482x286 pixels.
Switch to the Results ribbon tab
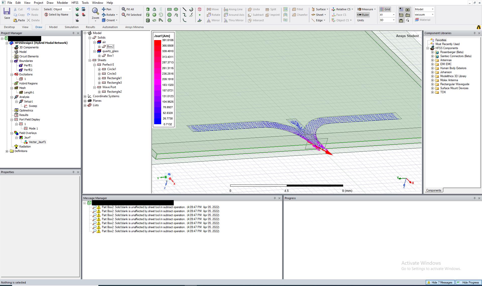click(x=90, y=27)
